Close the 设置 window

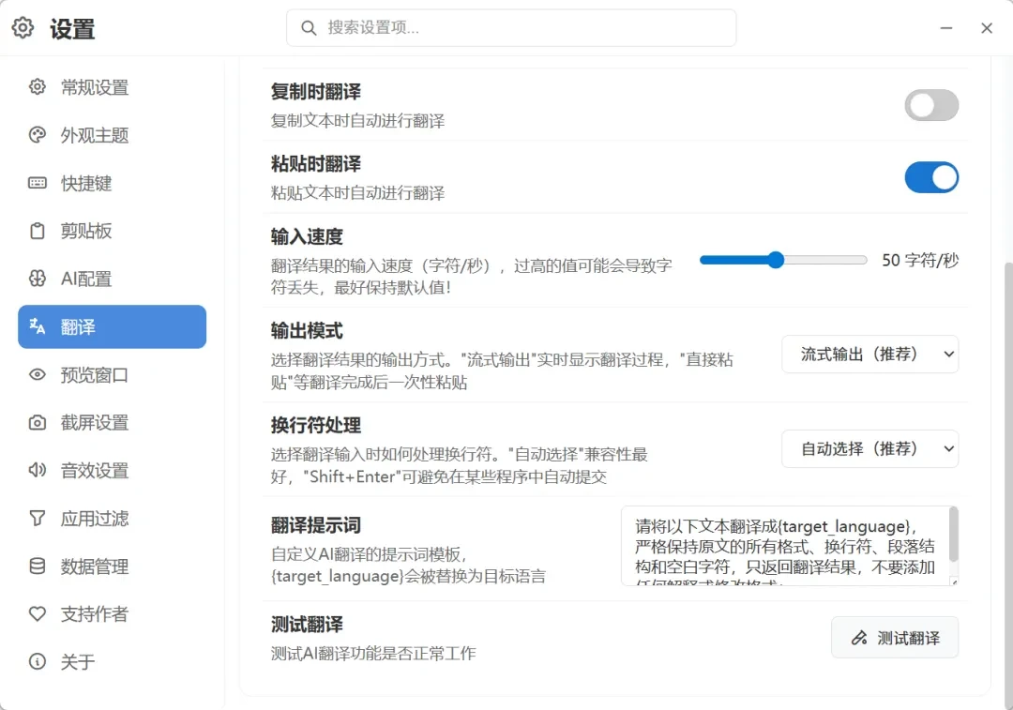(986, 28)
